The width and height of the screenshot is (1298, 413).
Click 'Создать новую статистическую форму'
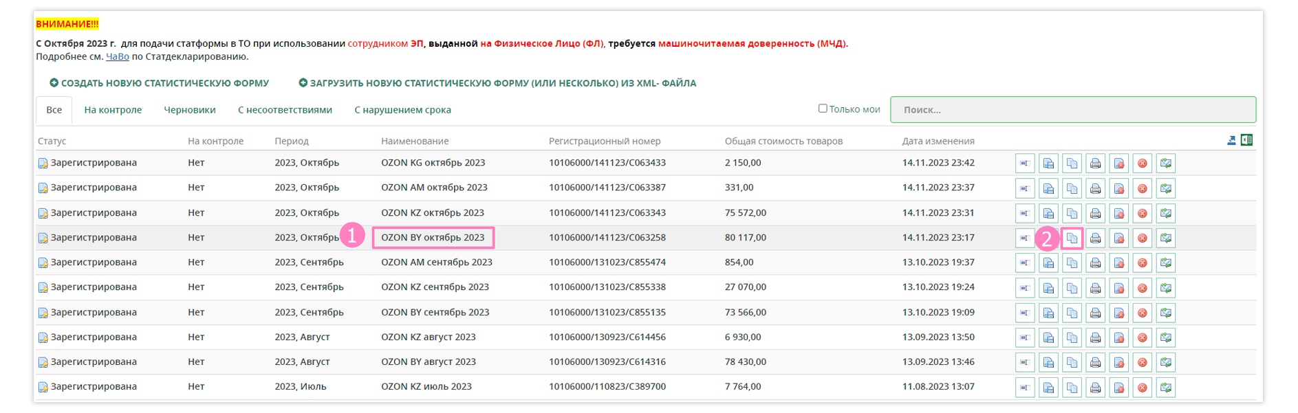160,83
